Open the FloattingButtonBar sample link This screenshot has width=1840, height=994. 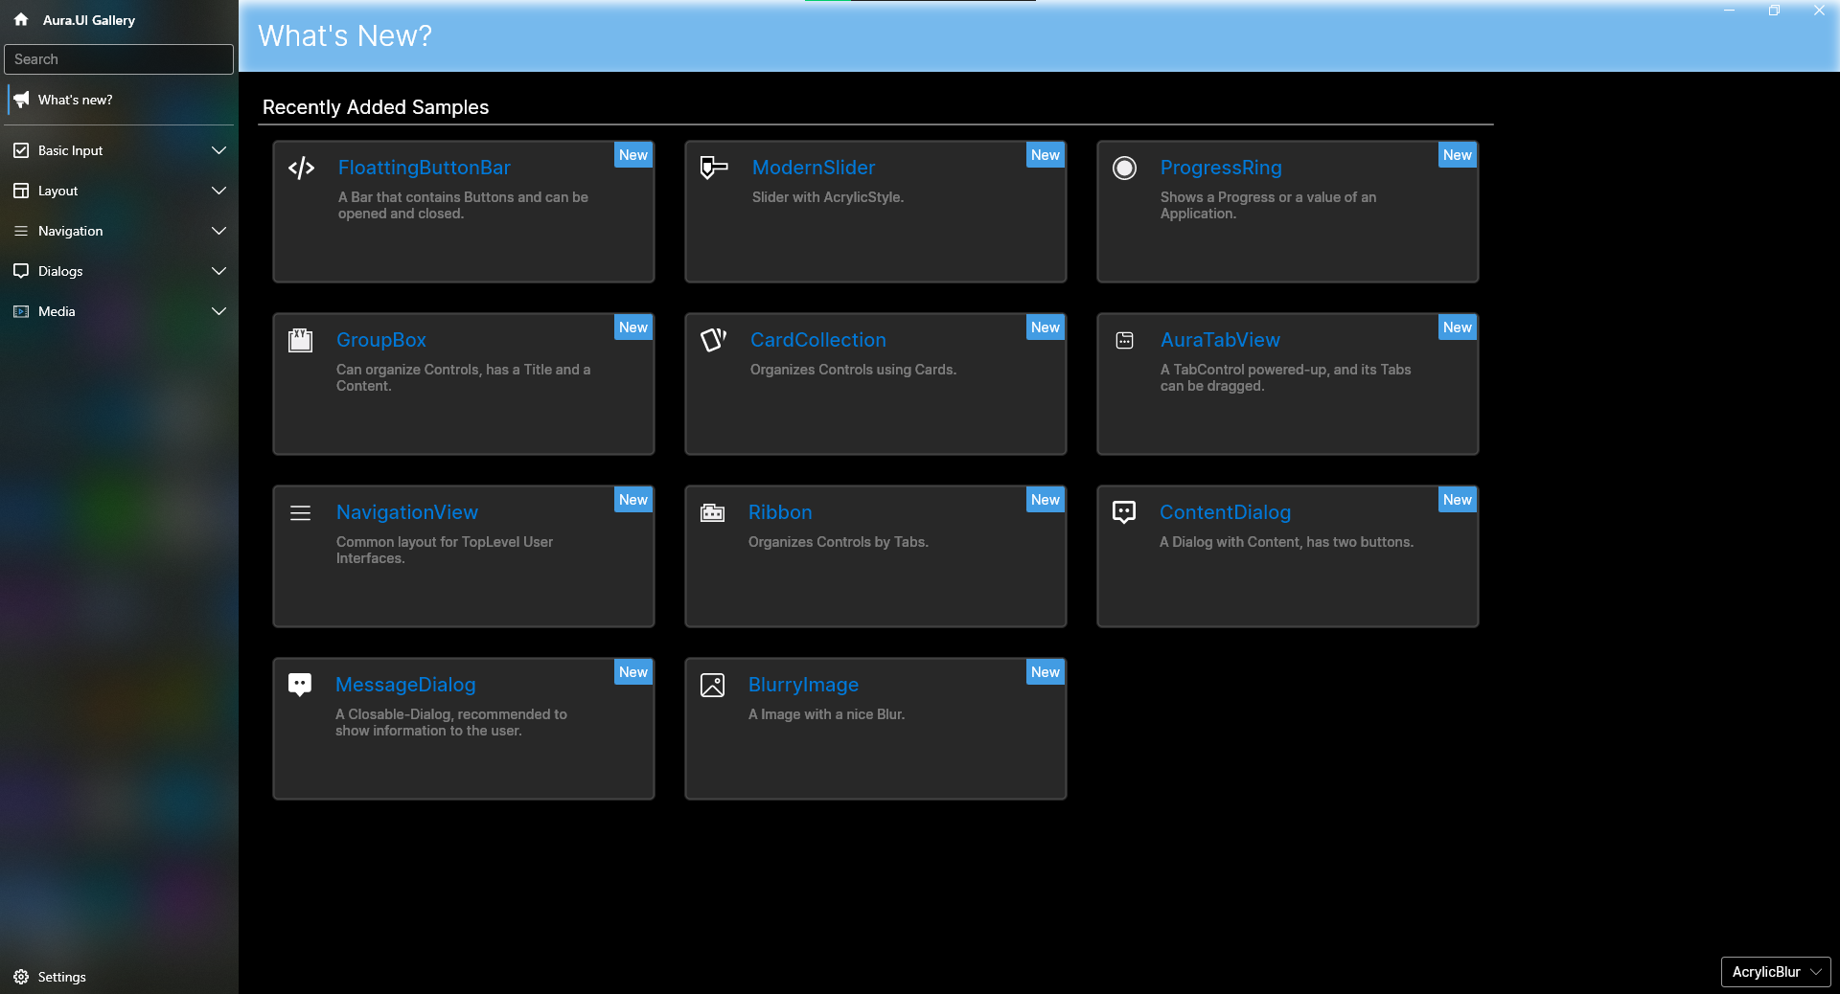coord(424,168)
